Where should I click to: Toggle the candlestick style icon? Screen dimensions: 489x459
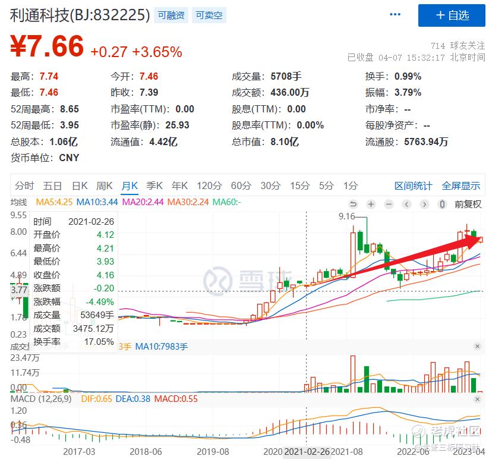[x=442, y=205]
